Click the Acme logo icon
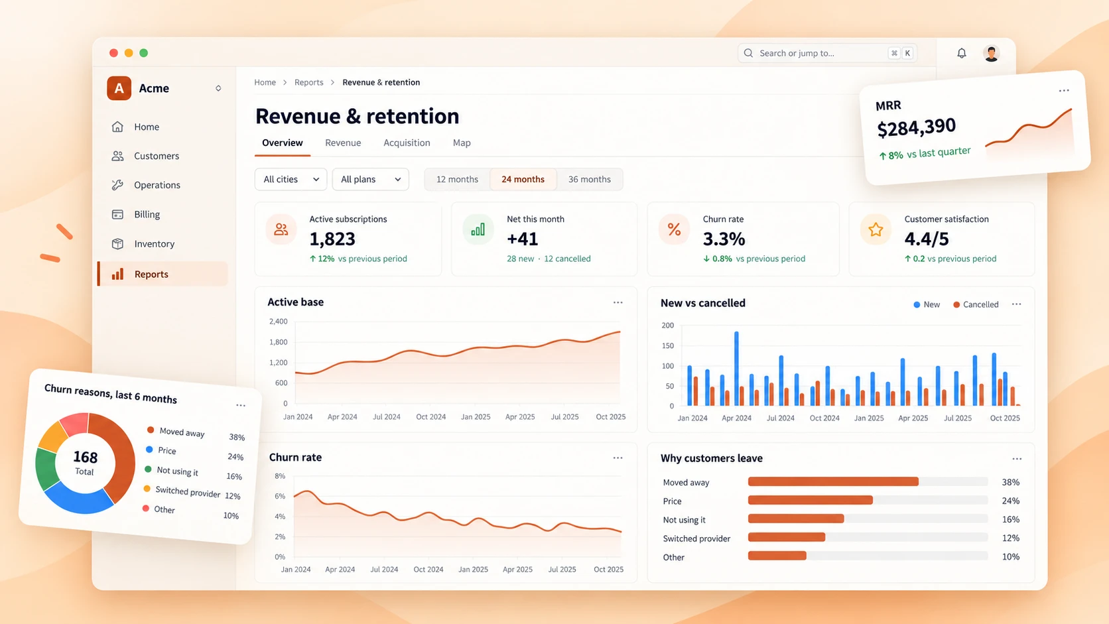 click(x=119, y=88)
